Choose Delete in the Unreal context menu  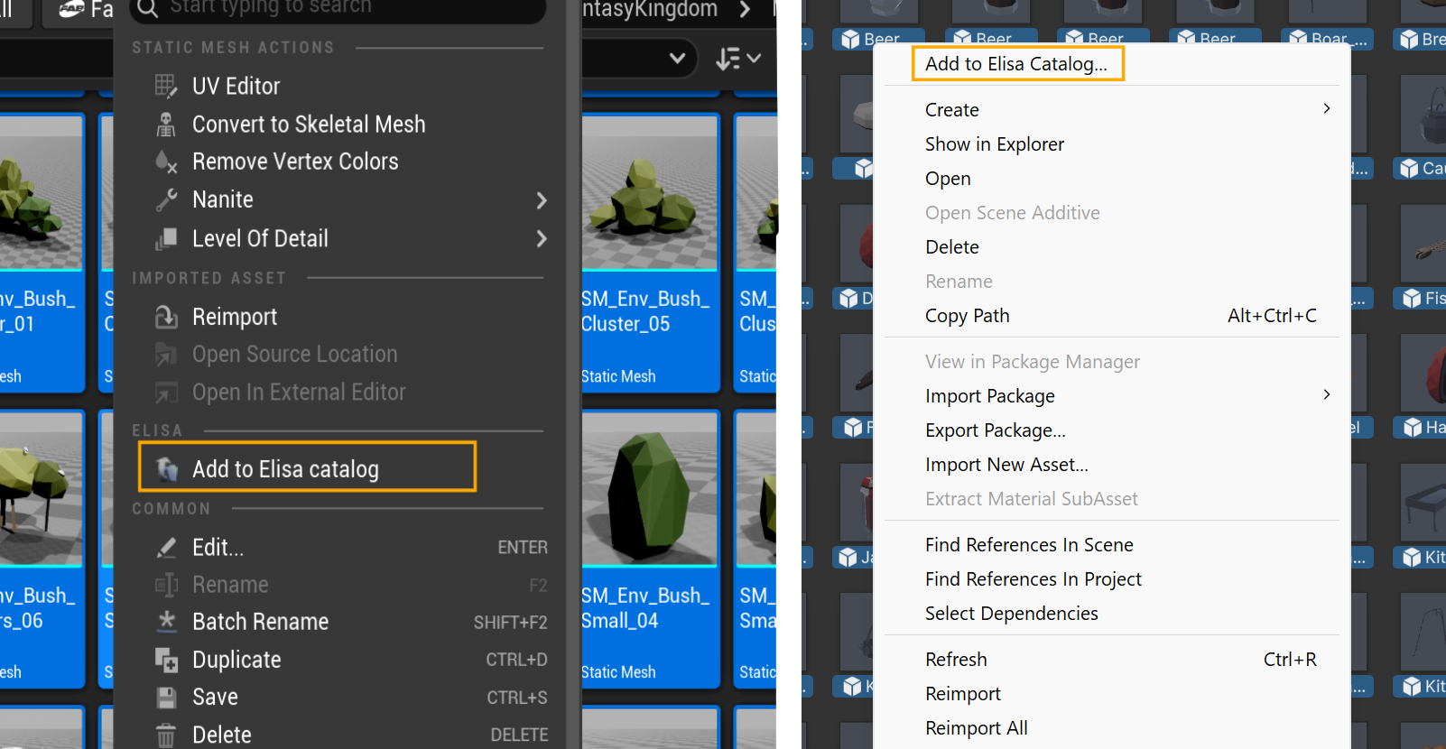(x=222, y=735)
